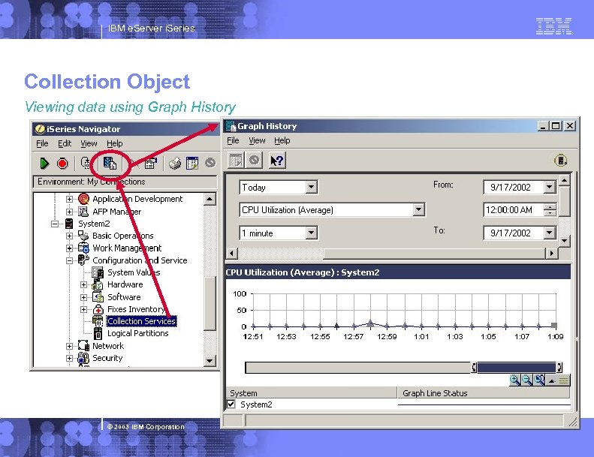
Task: Open the Today time range dropdown
Action: click(x=312, y=187)
